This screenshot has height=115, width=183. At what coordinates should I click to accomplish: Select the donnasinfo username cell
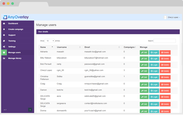tap(62, 110)
